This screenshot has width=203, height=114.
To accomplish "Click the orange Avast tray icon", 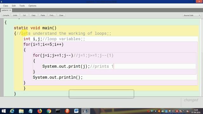I will click(x=159, y=111).
